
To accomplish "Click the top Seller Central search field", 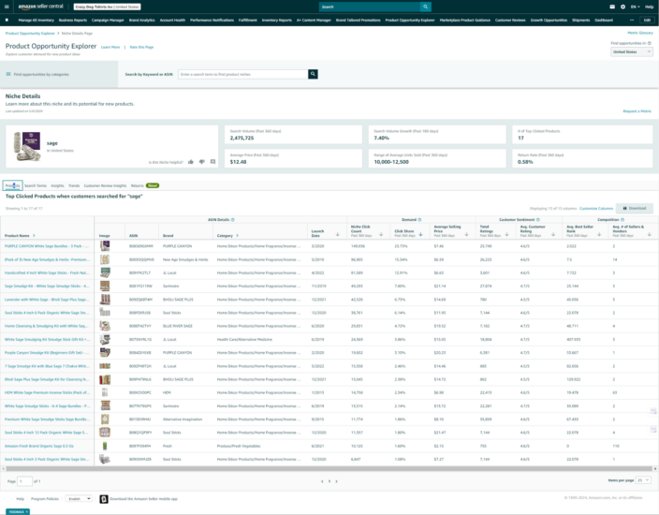I will (370, 7).
